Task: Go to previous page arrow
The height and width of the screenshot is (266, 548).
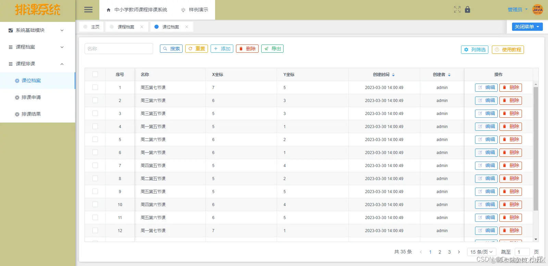Action: (421, 252)
